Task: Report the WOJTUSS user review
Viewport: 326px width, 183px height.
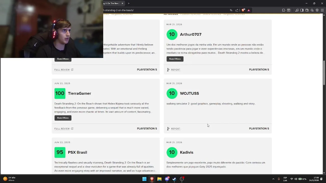Action: (x=175, y=129)
